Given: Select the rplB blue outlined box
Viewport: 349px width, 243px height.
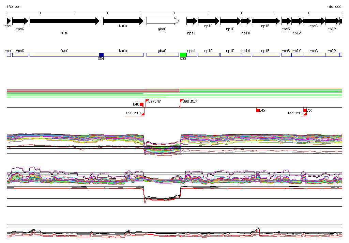Looking at the screenshot, I should coord(266,55).
